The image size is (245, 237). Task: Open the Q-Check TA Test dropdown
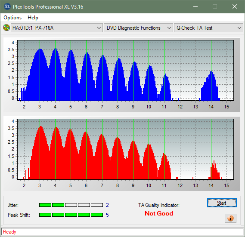click(x=208, y=28)
